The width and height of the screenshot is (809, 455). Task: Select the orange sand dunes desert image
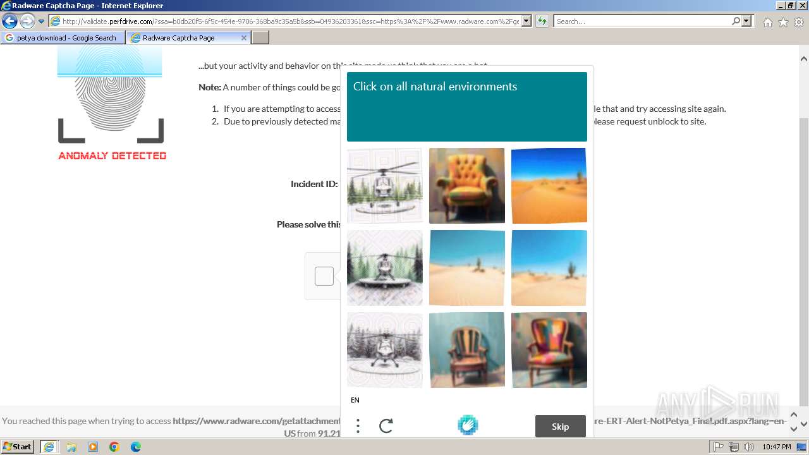(x=549, y=186)
